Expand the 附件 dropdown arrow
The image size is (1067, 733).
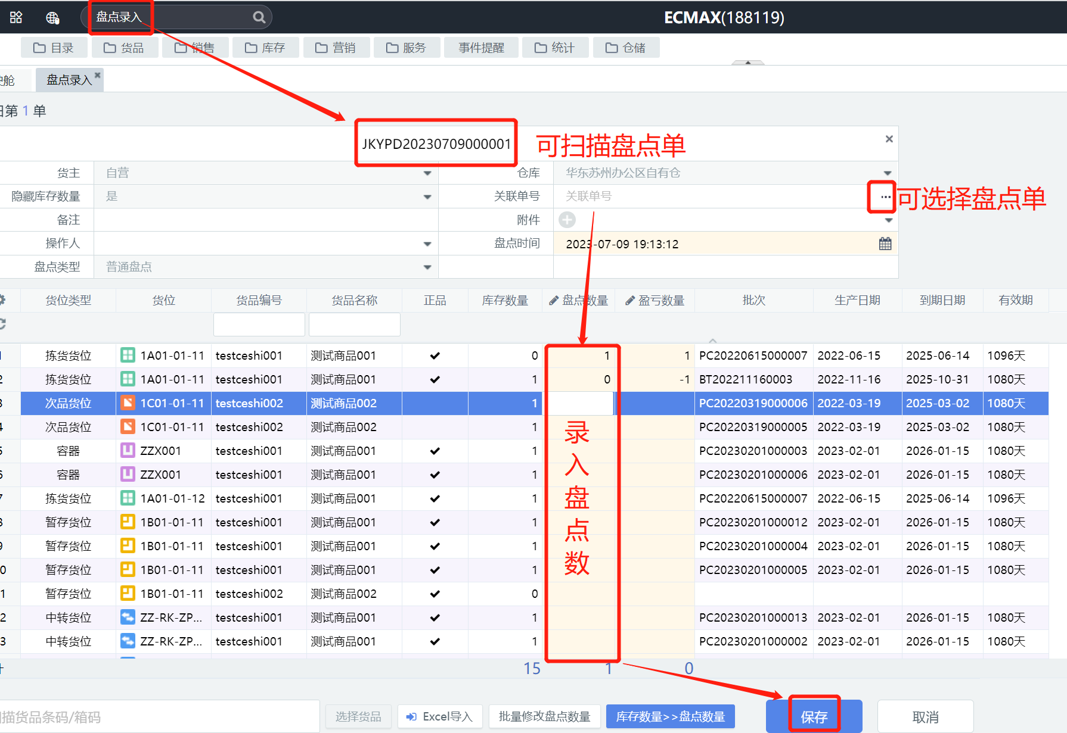pyautogui.click(x=889, y=220)
